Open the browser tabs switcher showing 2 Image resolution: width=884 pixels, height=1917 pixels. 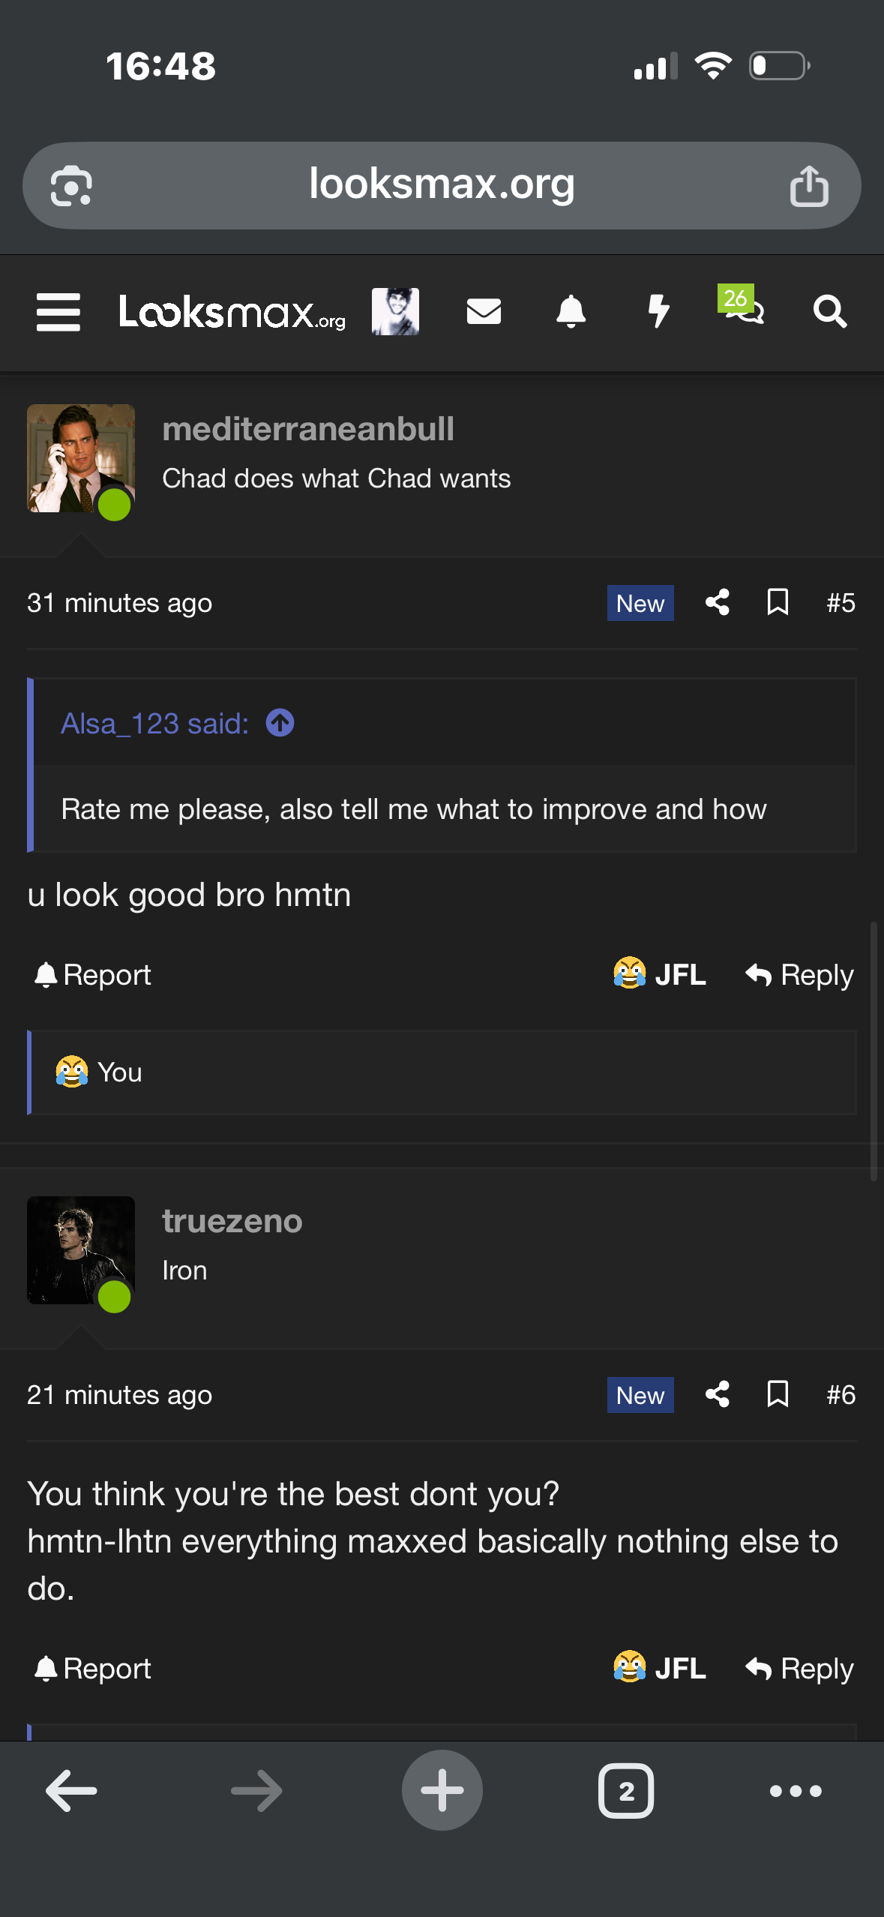click(x=626, y=1791)
